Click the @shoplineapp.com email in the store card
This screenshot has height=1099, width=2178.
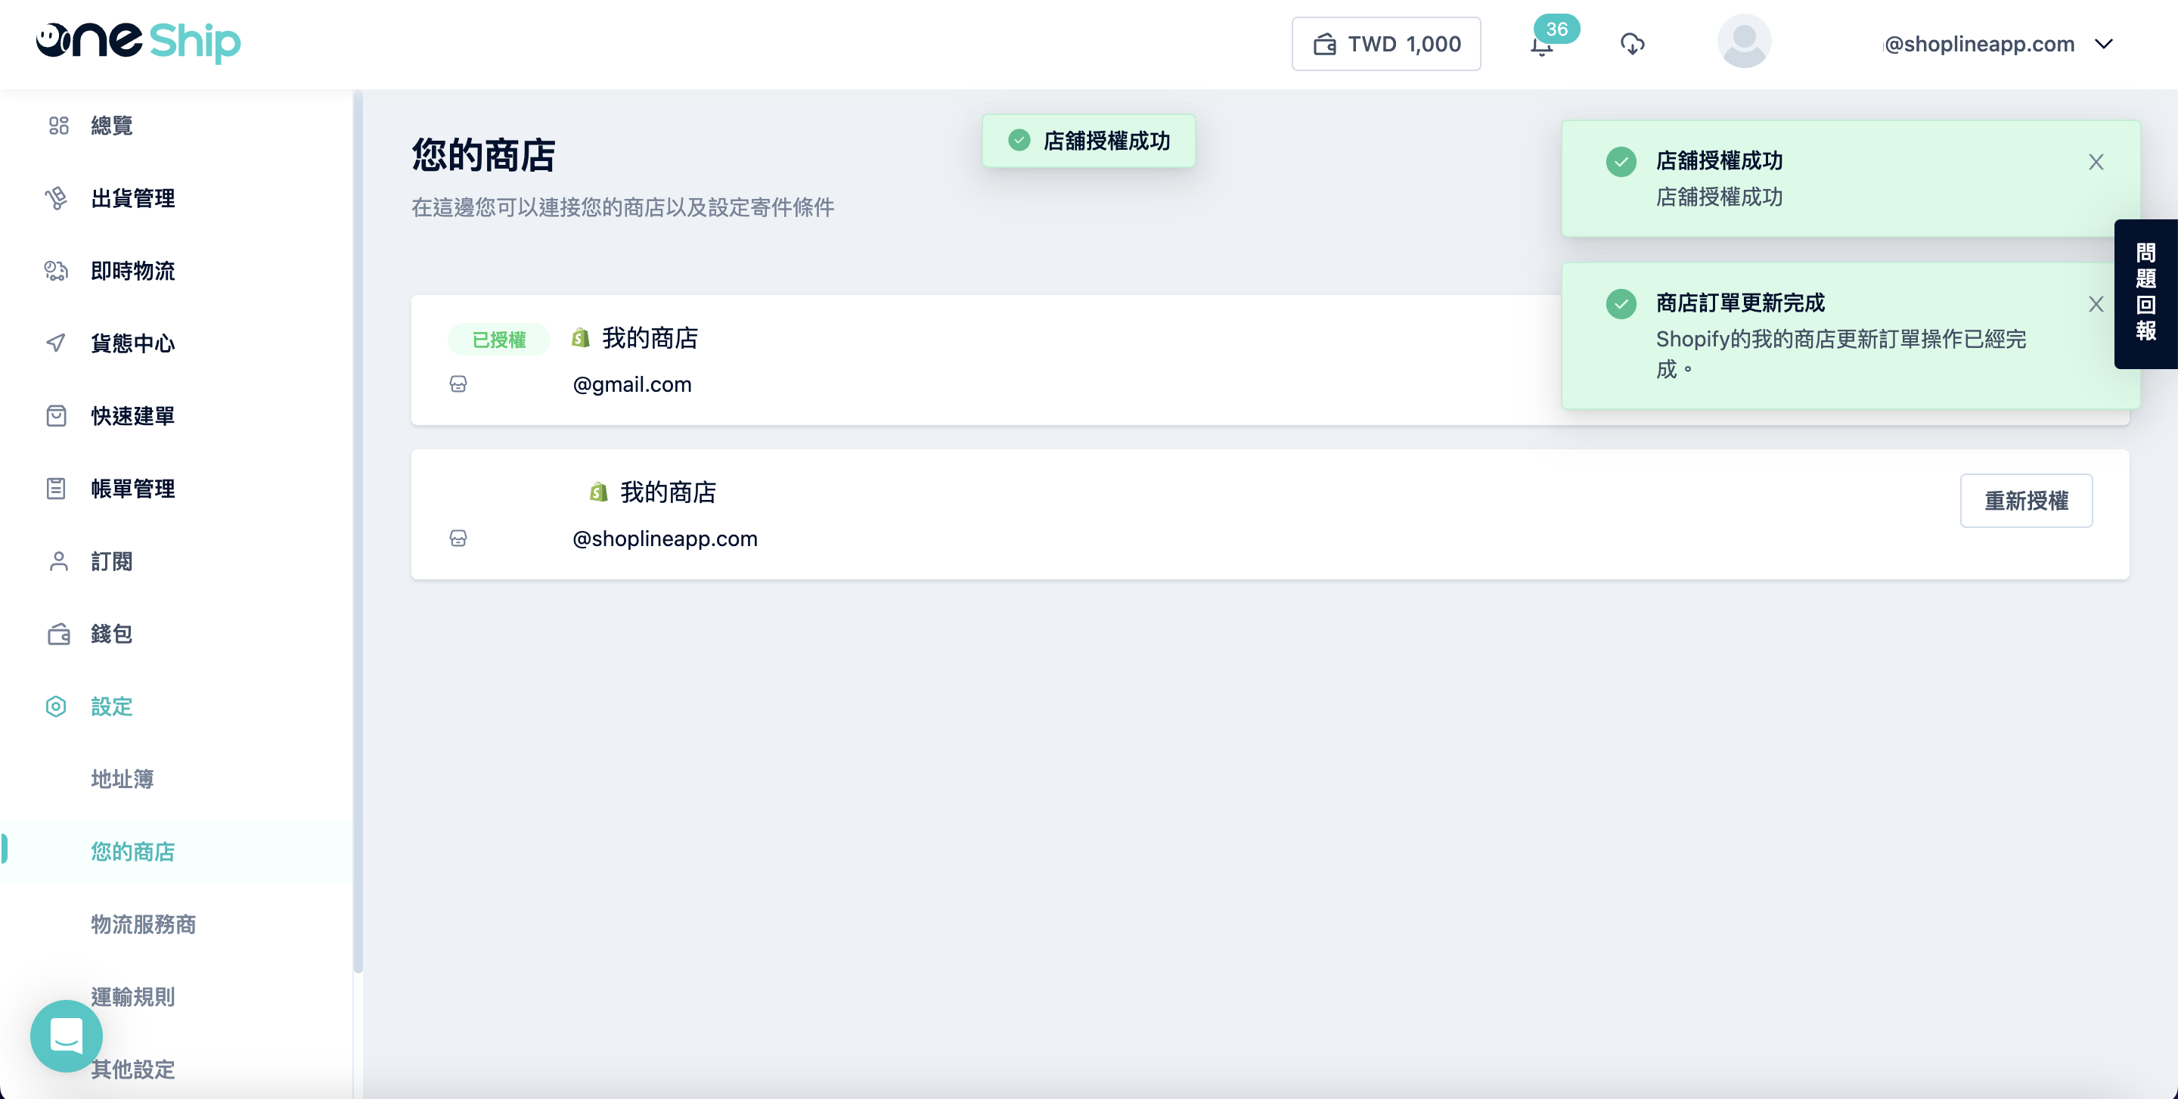click(665, 538)
